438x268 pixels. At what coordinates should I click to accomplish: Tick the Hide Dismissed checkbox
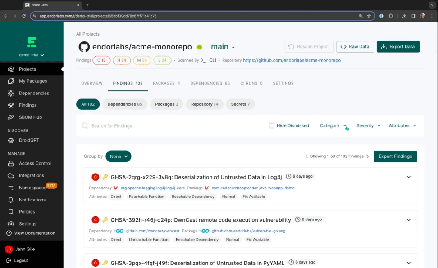(272, 125)
